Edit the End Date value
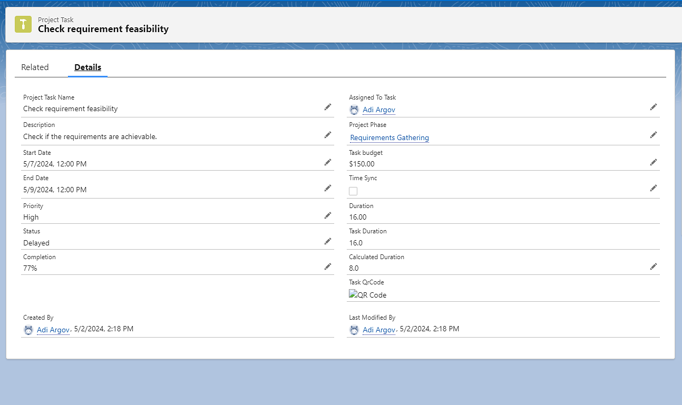The image size is (682, 405). (328, 188)
